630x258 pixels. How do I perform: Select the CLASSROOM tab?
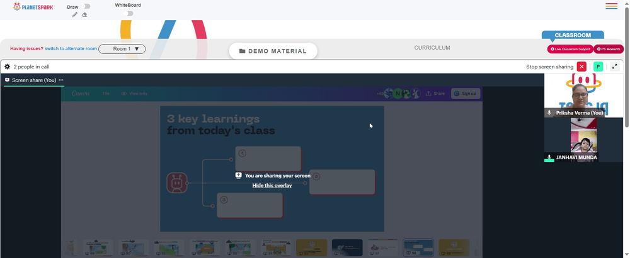click(573, 35)
